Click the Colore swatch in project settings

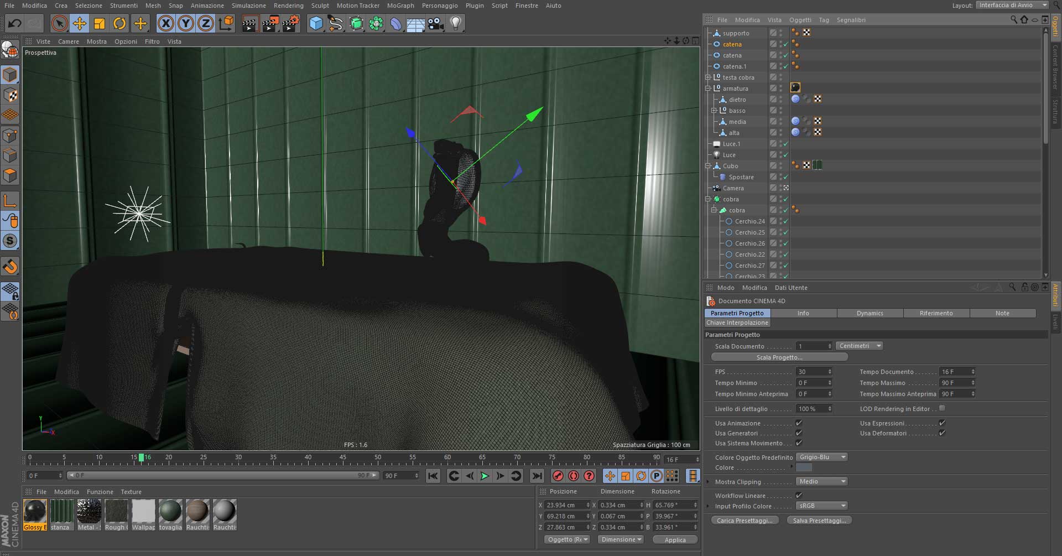[804, 467]
